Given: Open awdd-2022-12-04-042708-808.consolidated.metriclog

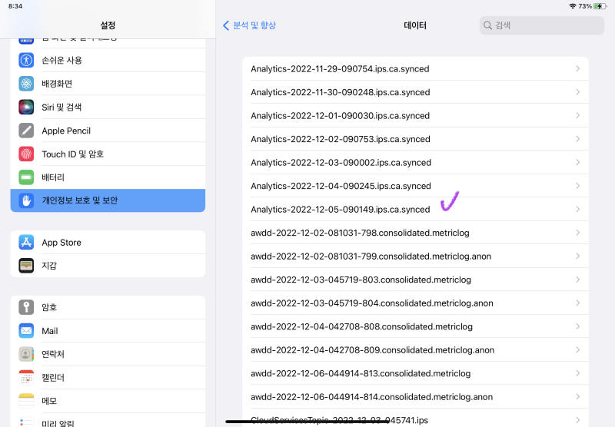Looking at the screenshot, I should click(415, 326).
